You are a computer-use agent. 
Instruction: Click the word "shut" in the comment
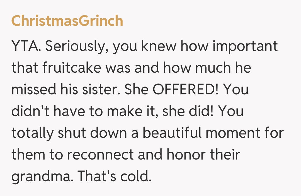pos(68,133)
